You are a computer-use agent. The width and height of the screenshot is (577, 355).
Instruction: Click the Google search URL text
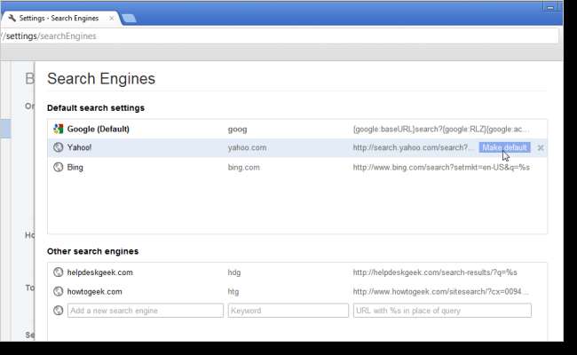[441, 129]
